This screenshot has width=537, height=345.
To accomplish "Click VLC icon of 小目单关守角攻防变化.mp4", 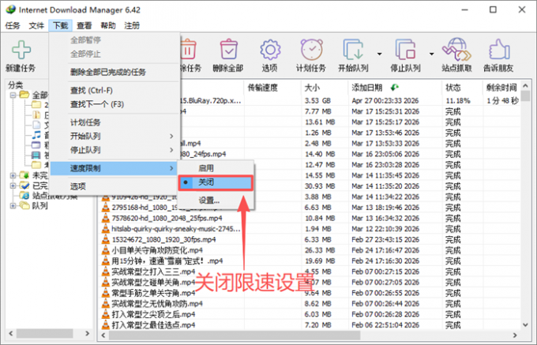I will point(106,250).
